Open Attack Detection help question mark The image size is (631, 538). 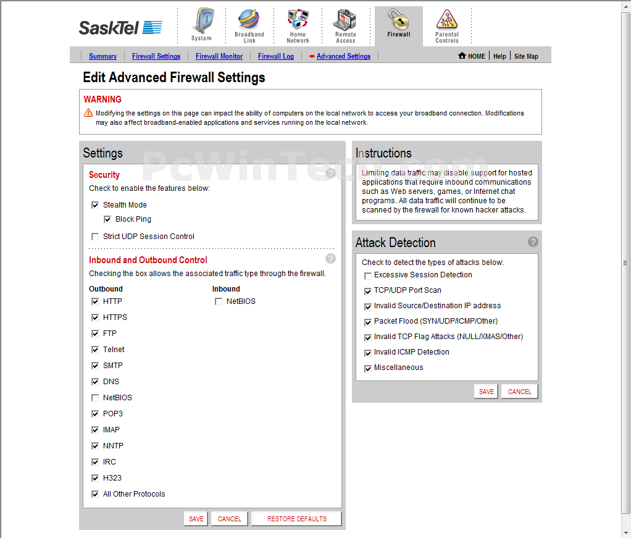coord(533,242)
